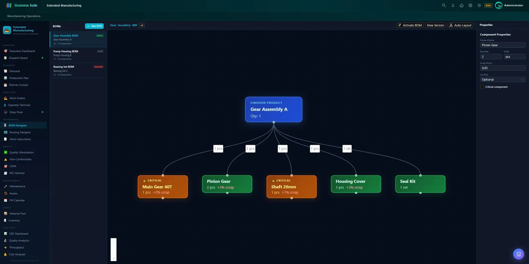Open Quality Workstation in sidebar

pos(21,152)
